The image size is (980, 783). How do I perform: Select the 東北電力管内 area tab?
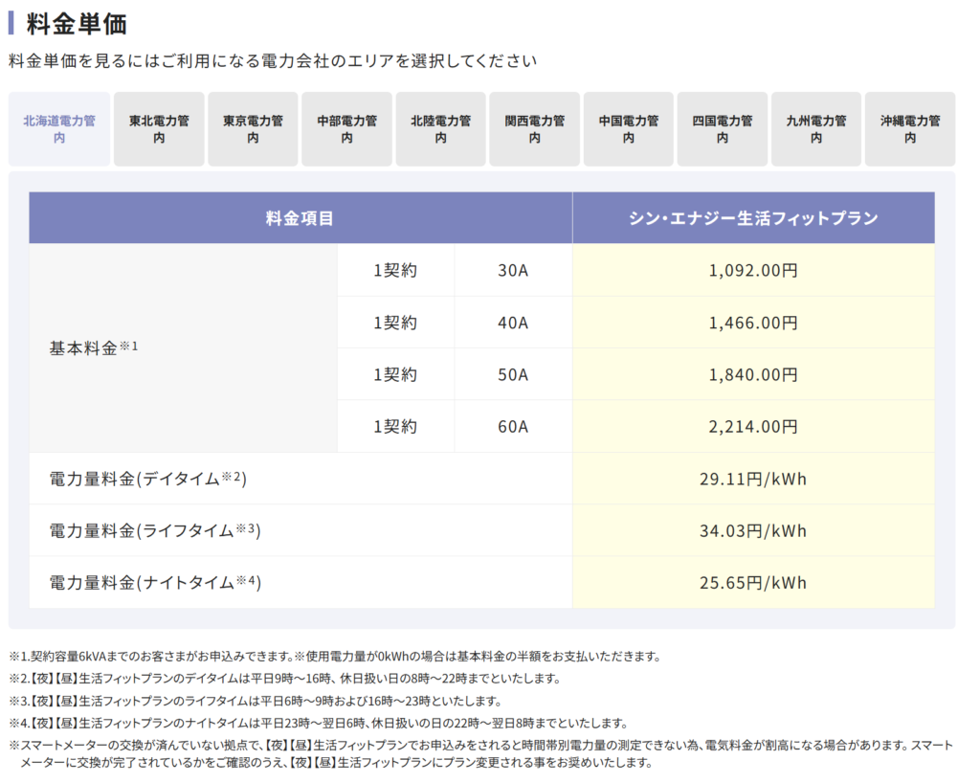[158, 128]
